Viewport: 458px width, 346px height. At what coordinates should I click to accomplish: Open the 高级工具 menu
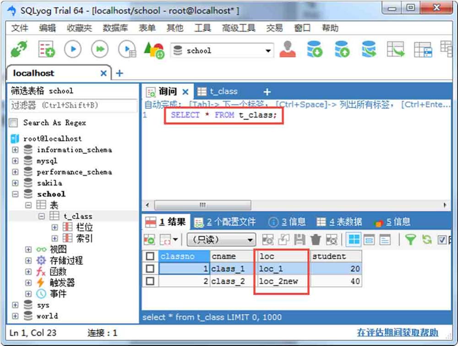point(239,28)
